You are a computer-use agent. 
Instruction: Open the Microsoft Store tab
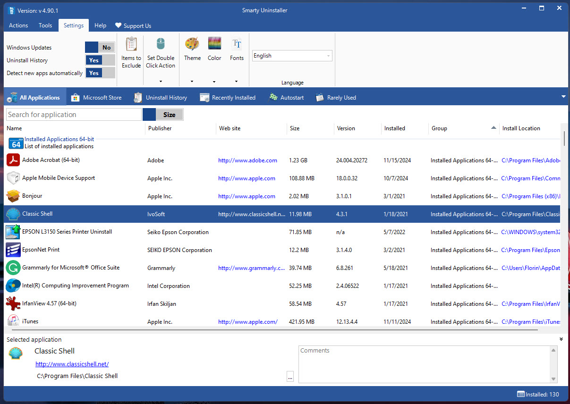96,97
